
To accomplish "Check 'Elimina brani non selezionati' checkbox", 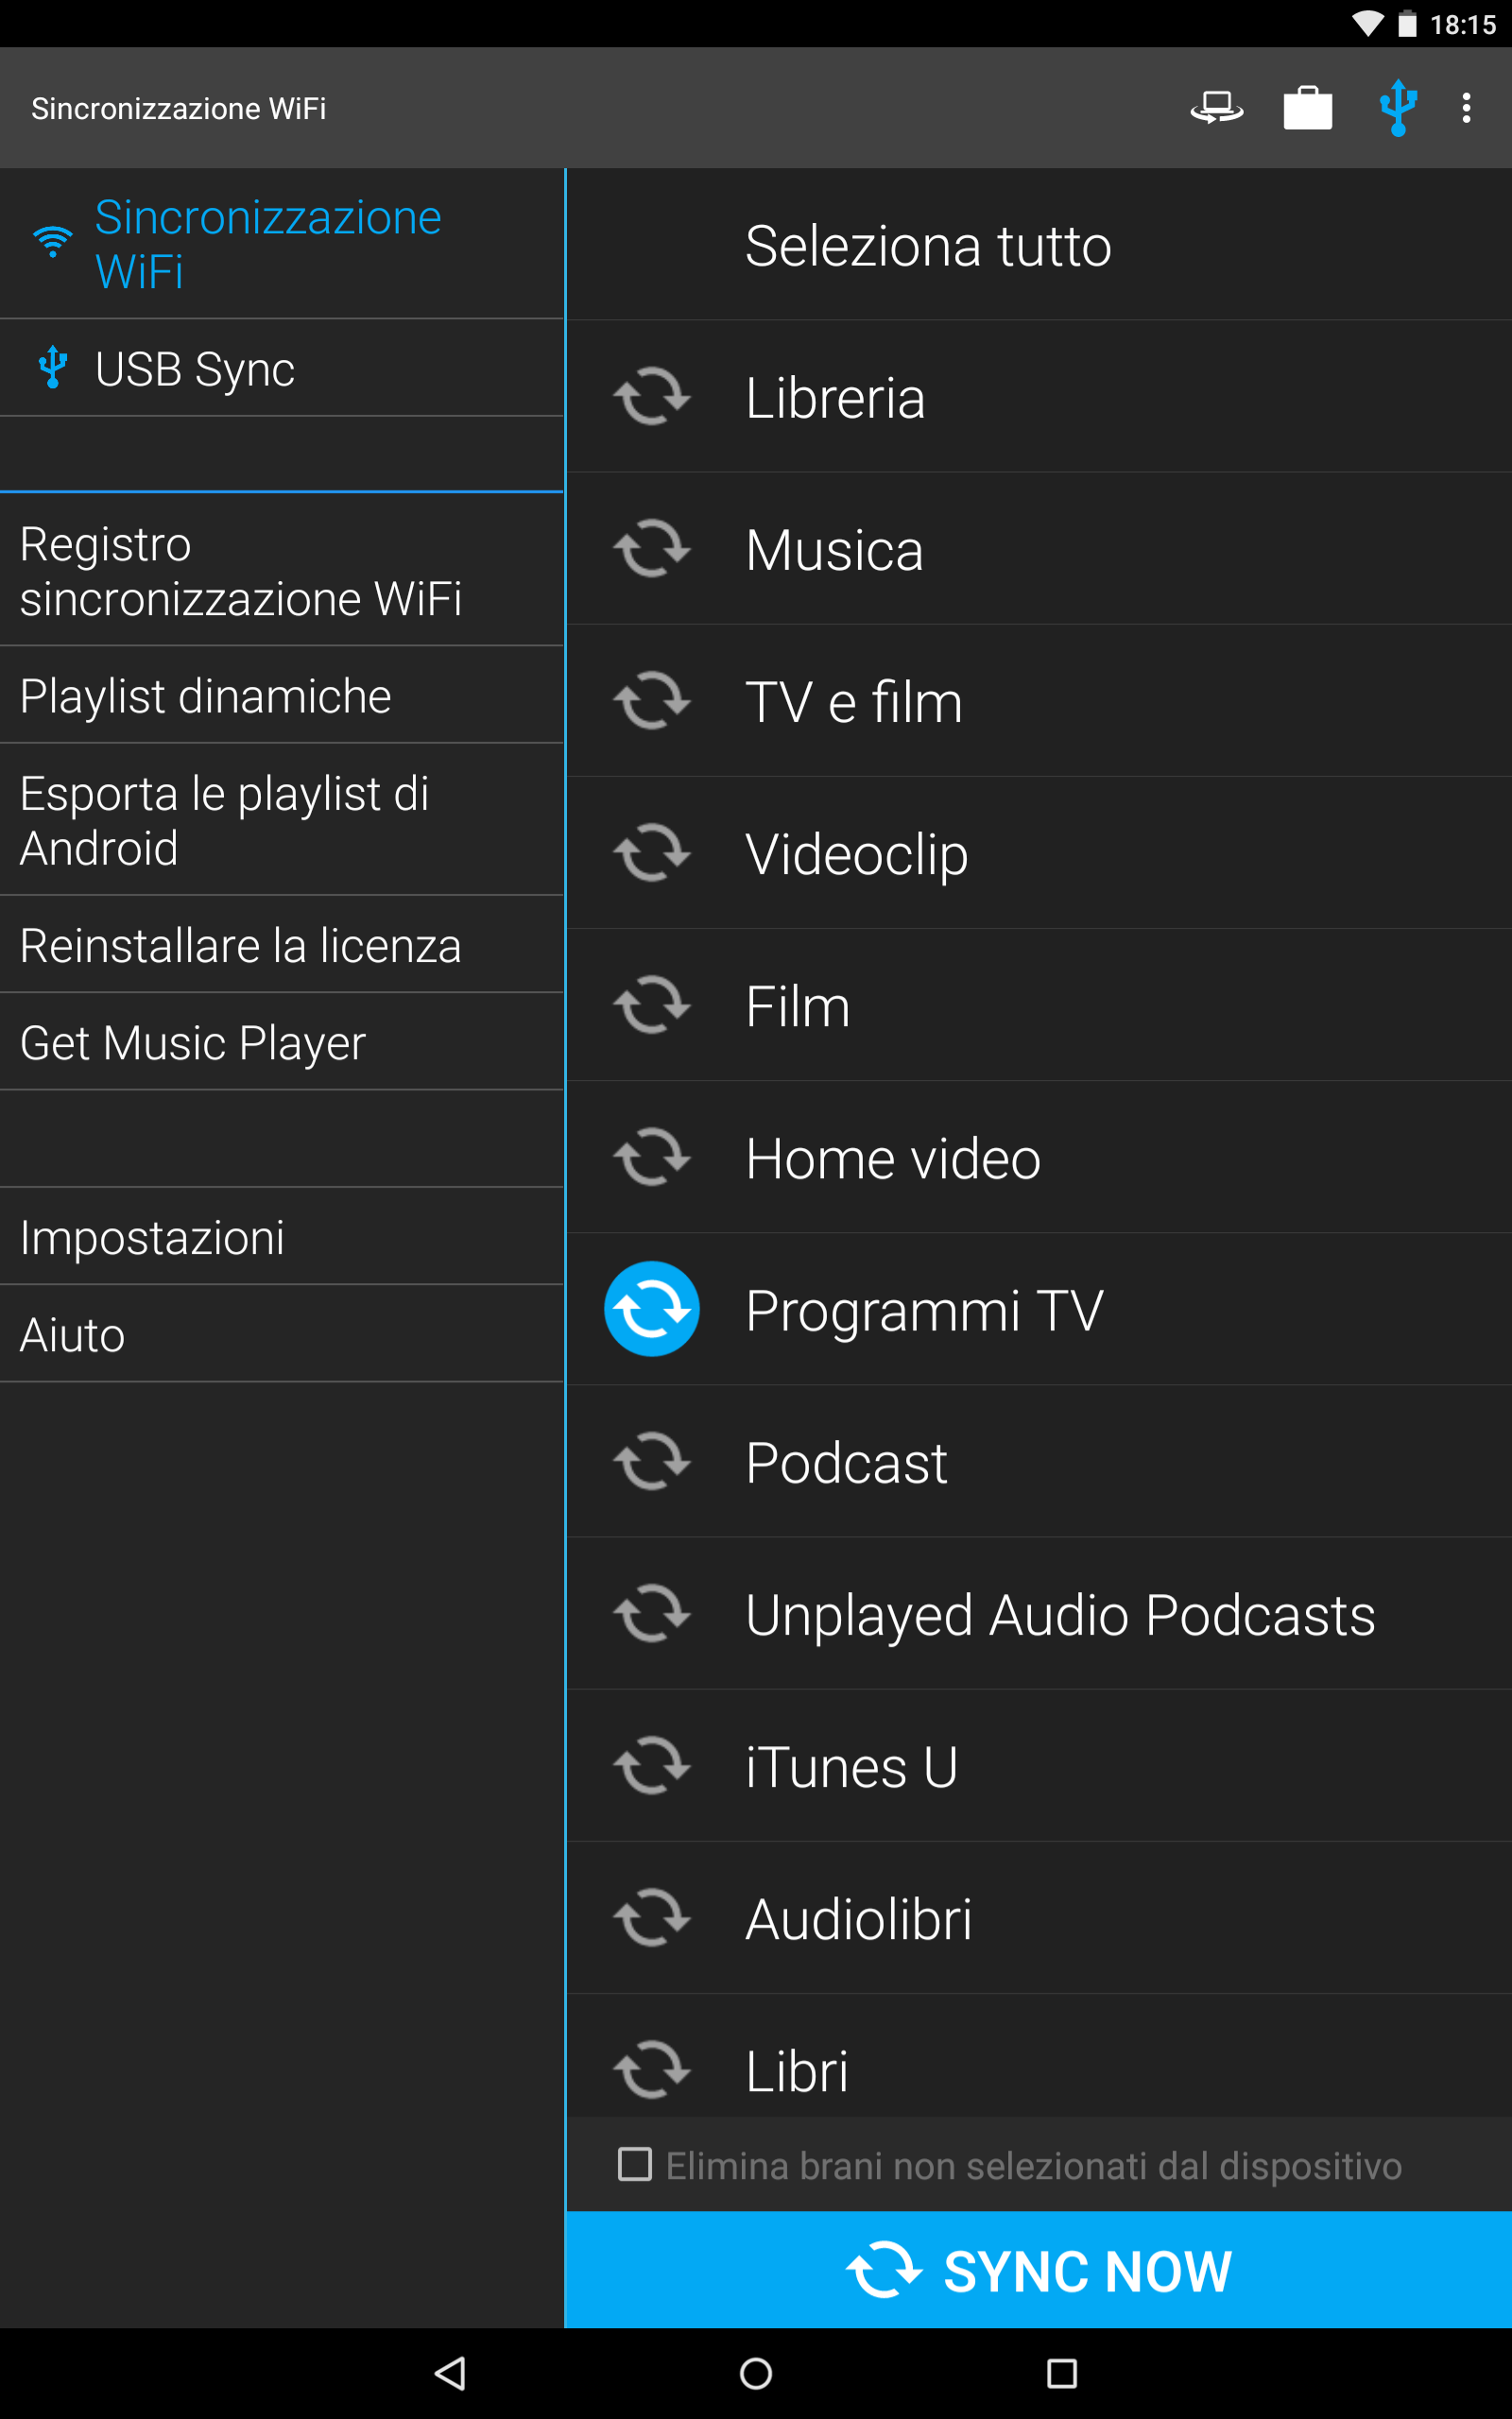I will [635, 2164].
